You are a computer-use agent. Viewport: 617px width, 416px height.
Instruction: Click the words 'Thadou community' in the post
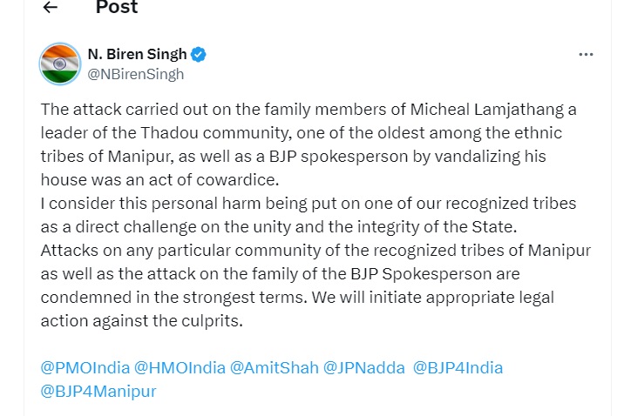(216, 133)
